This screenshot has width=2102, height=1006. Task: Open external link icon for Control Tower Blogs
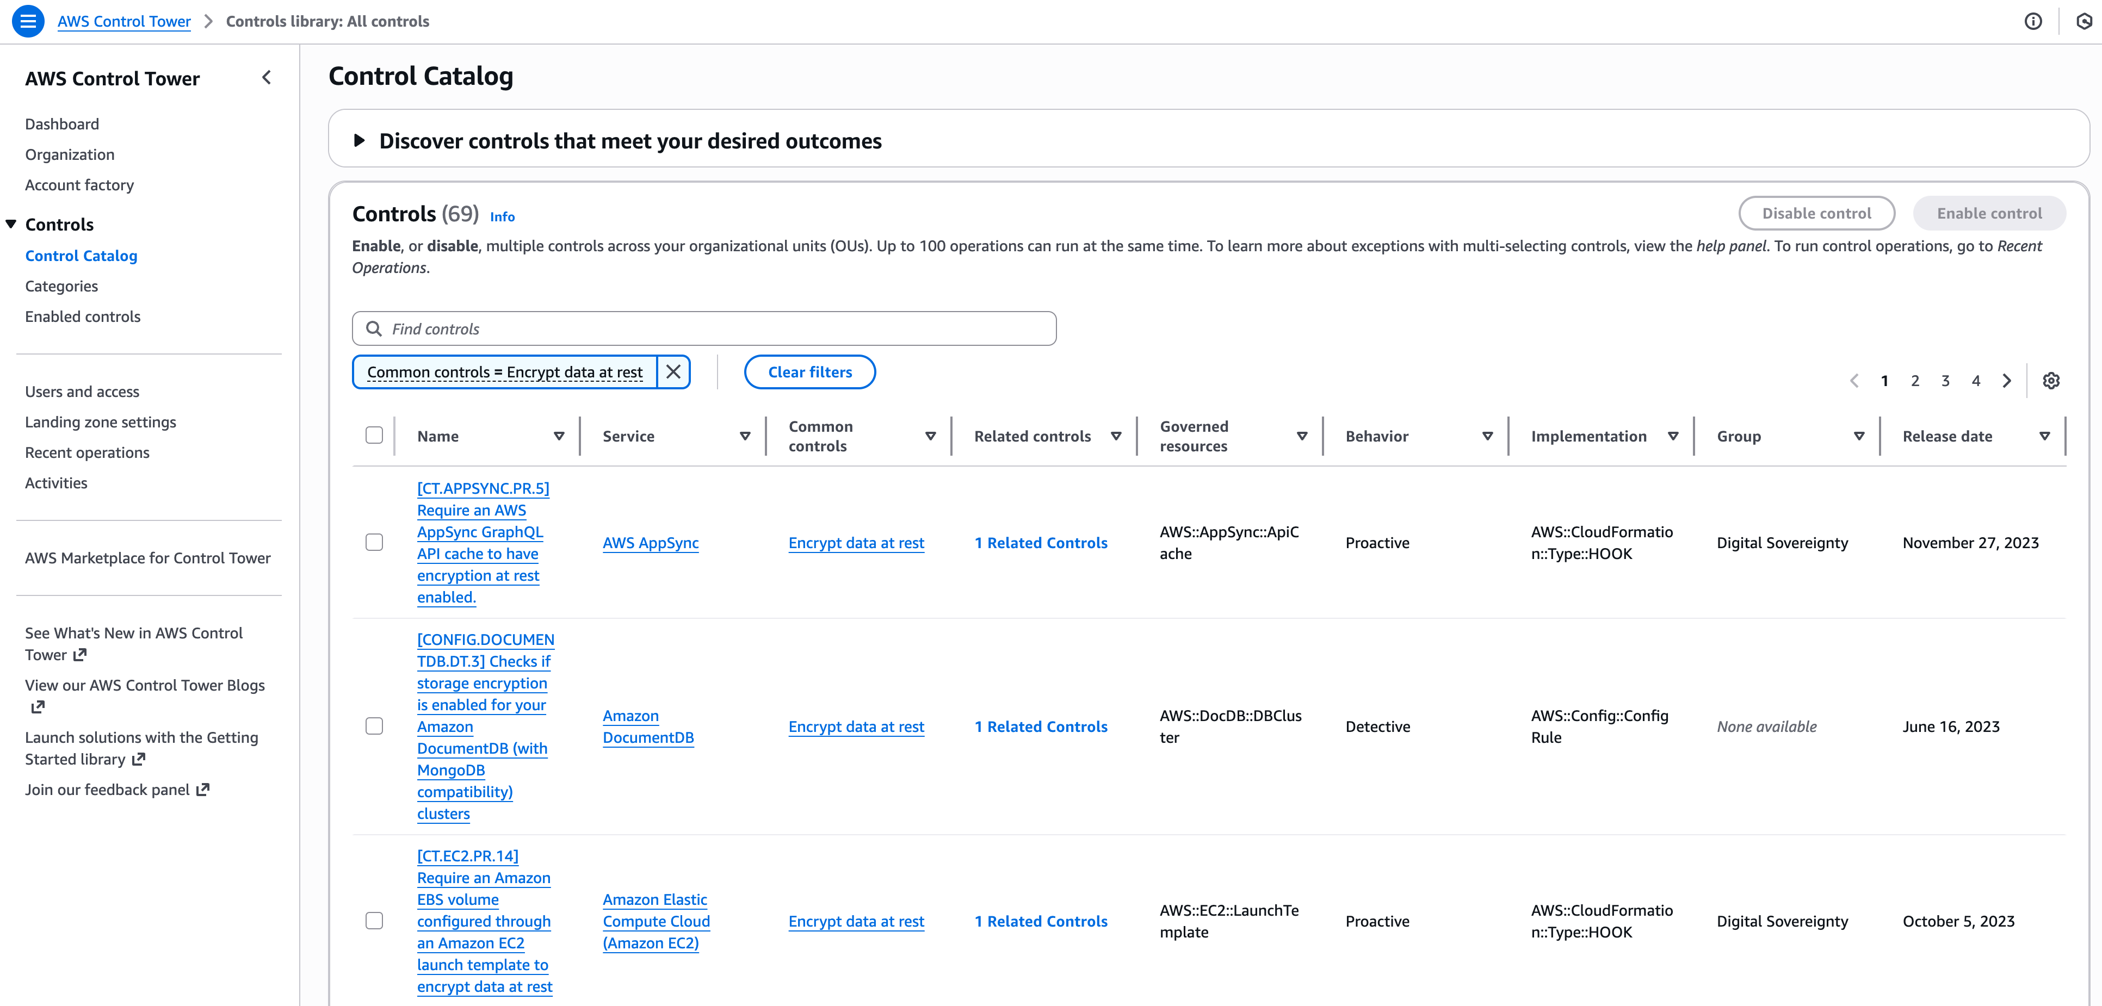[x=38, y=707]
